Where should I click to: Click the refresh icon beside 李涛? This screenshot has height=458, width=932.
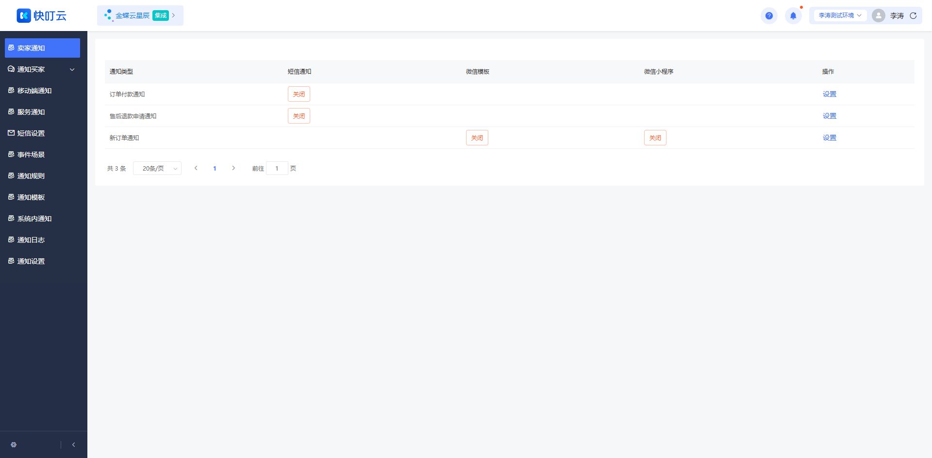coord(913,16)
